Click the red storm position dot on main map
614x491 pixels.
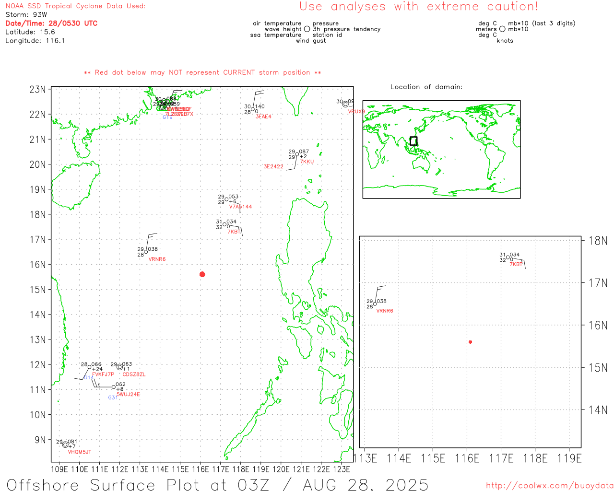[x=202, y=274]
